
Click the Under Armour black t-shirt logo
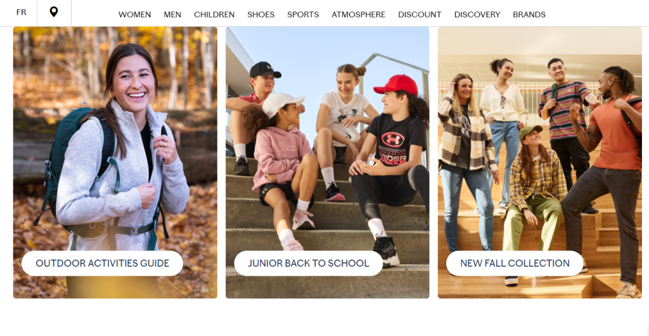[393, 139]
